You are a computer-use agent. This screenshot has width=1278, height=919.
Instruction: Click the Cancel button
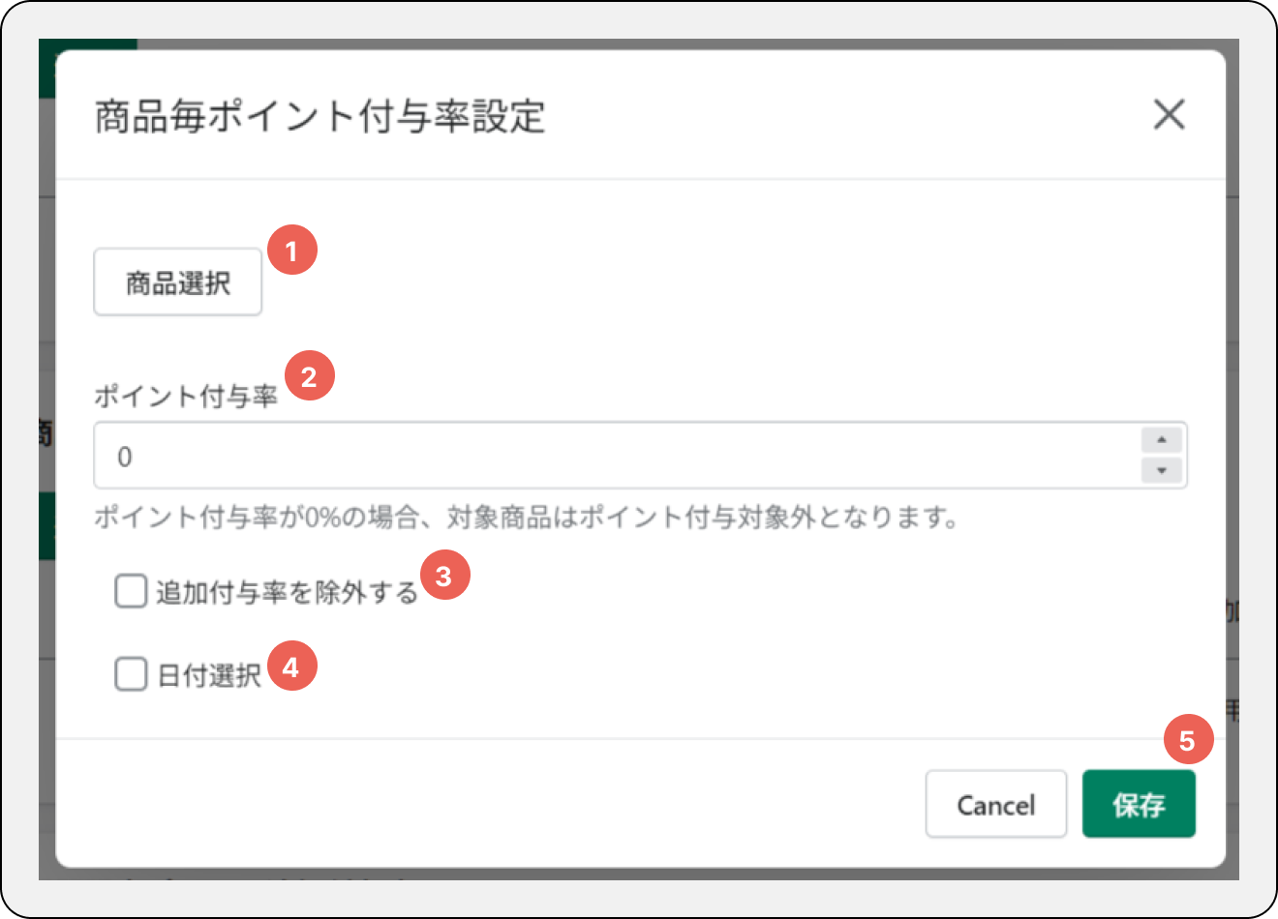click(x=996, y=804)
